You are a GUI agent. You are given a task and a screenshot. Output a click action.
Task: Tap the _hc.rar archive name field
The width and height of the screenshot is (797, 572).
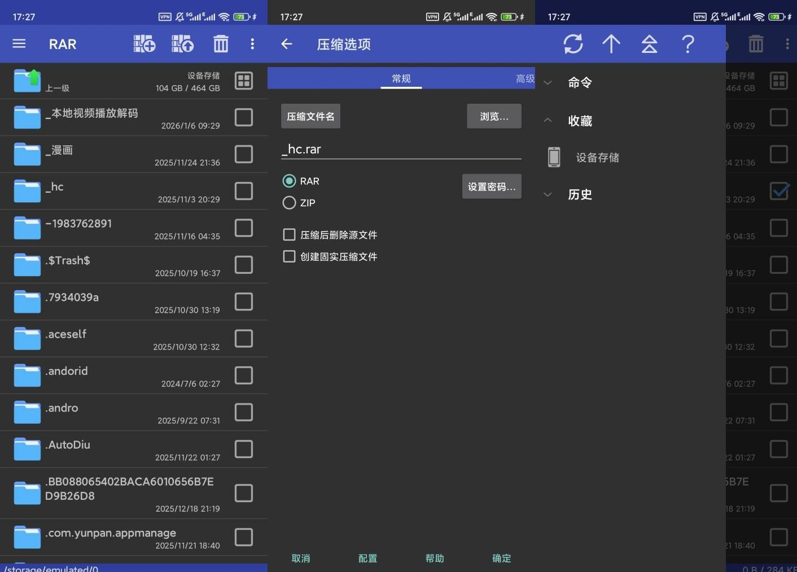click(x=401, y=149)
